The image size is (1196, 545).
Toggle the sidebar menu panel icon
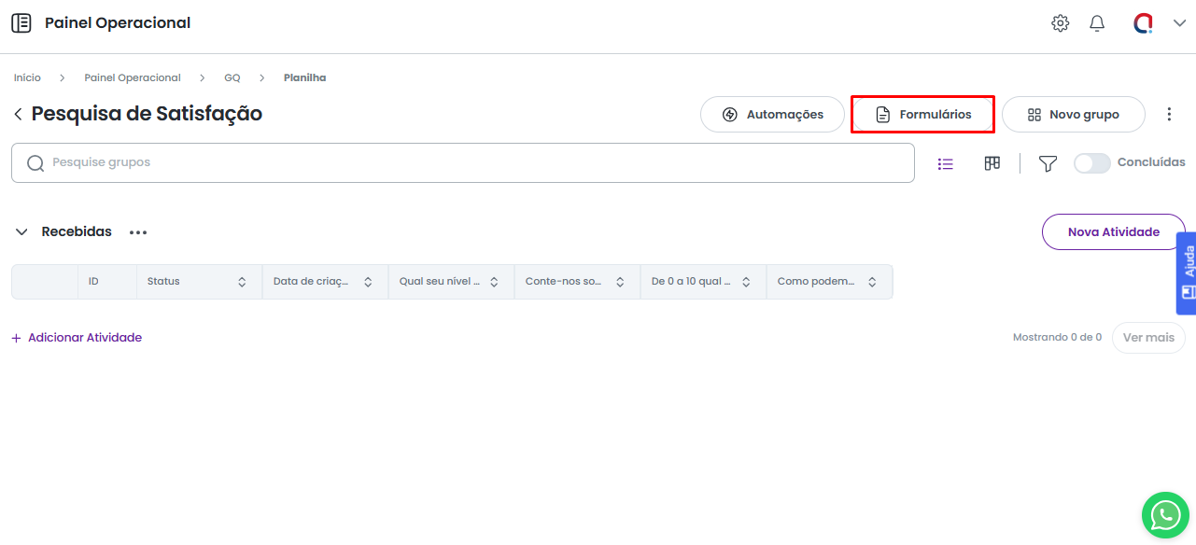tap(21, 23)
